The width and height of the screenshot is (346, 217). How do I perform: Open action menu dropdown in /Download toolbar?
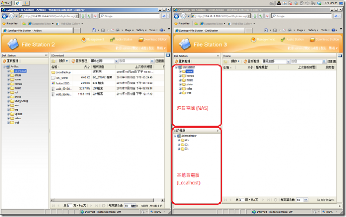coord(63,61)
